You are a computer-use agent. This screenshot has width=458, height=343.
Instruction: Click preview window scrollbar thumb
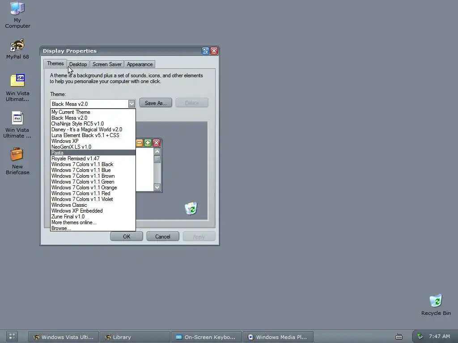pos(157,159)
